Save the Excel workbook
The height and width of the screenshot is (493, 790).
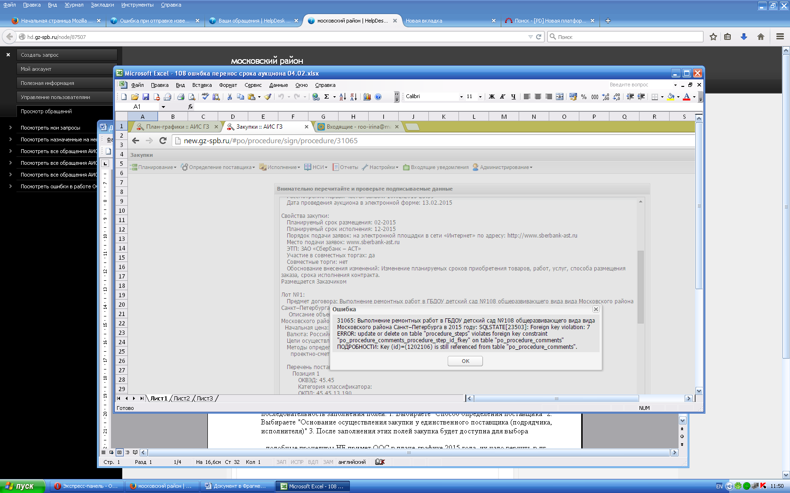pos(145,97)
